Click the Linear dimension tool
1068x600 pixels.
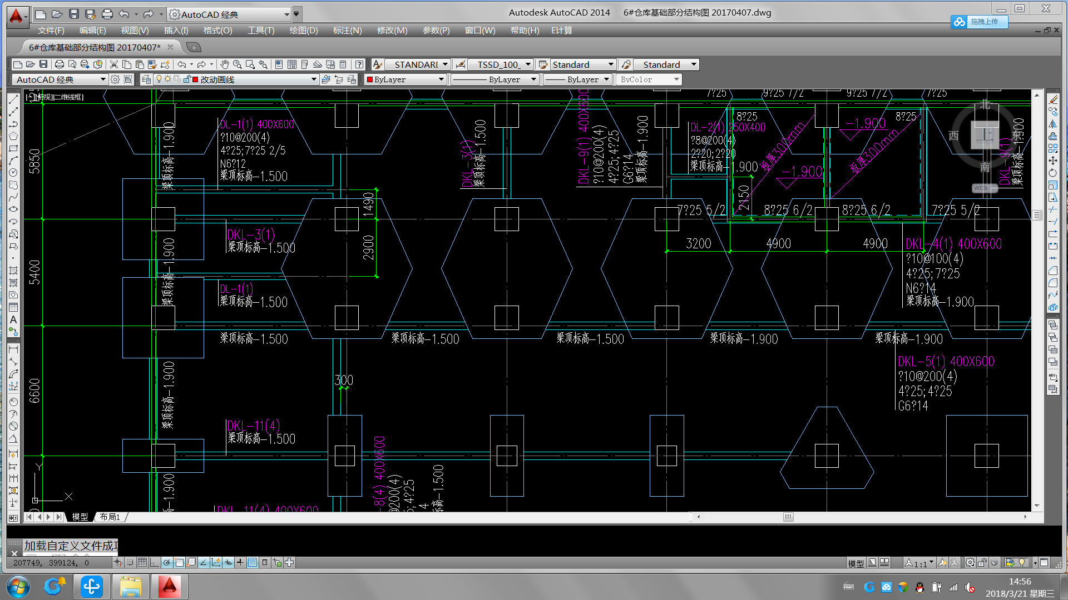pos(13,349)
